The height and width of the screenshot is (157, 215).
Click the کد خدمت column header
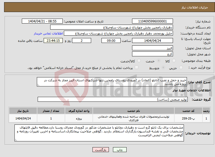click(x=189, y=111)
